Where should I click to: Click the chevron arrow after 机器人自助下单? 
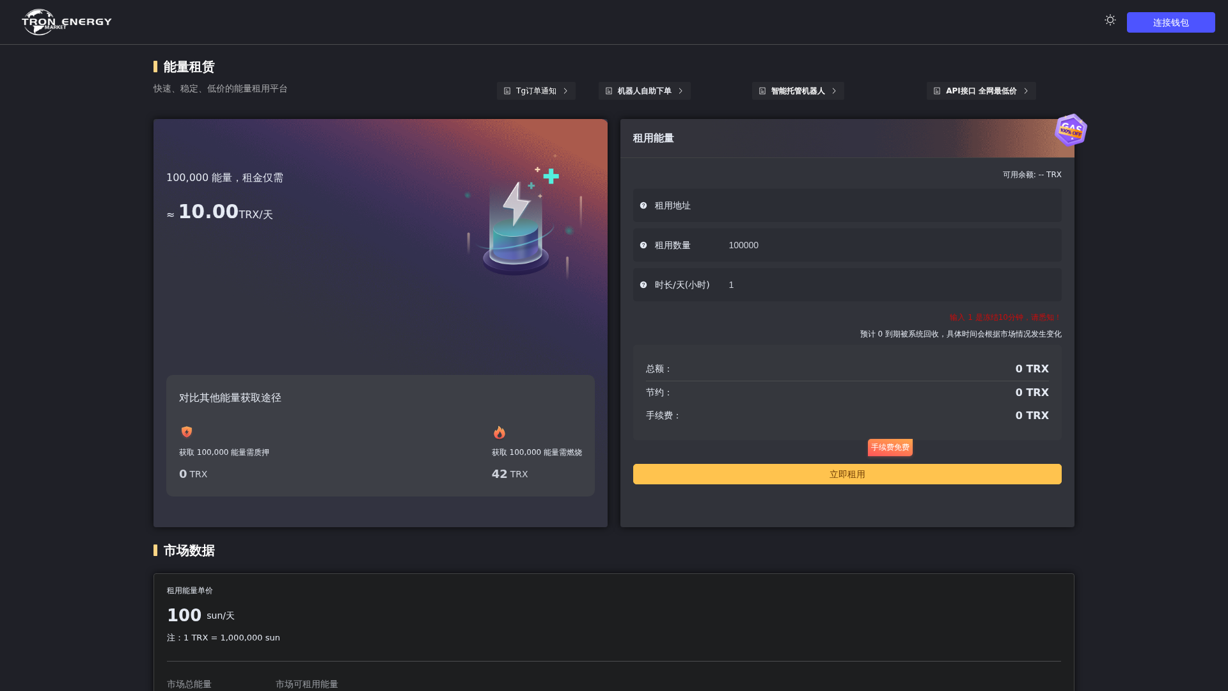(681, 91)
